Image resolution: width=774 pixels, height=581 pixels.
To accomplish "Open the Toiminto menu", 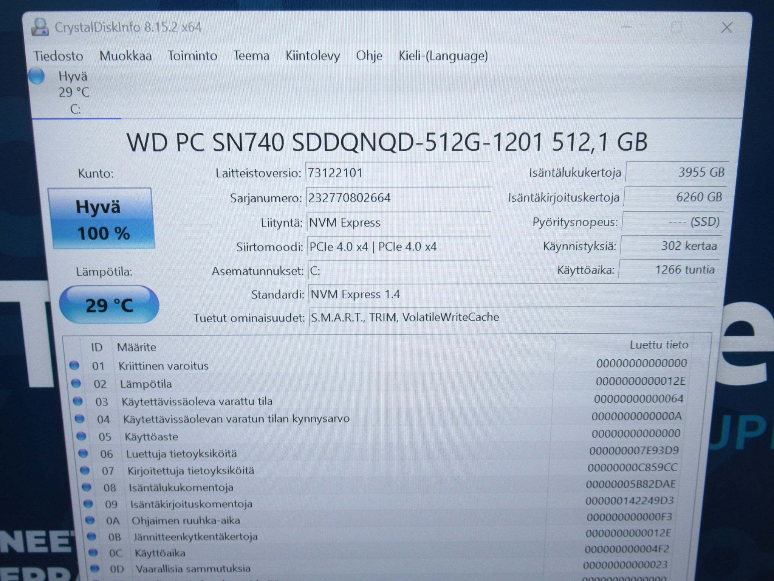I will [x=192, y=56].
